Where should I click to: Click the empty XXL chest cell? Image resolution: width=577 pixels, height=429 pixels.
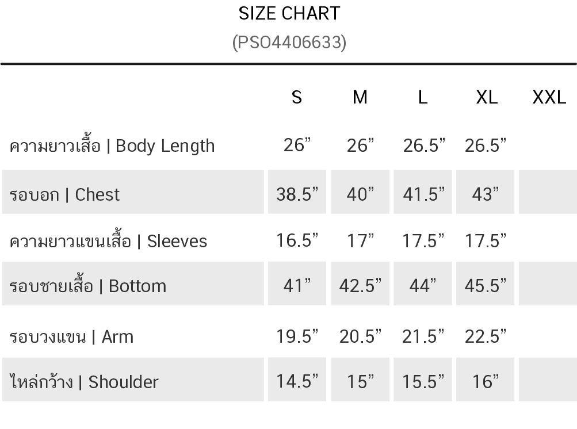[x=548, y=192]
